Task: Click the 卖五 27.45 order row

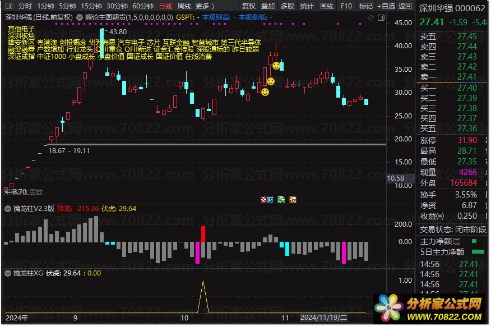Action: (448, 36)
